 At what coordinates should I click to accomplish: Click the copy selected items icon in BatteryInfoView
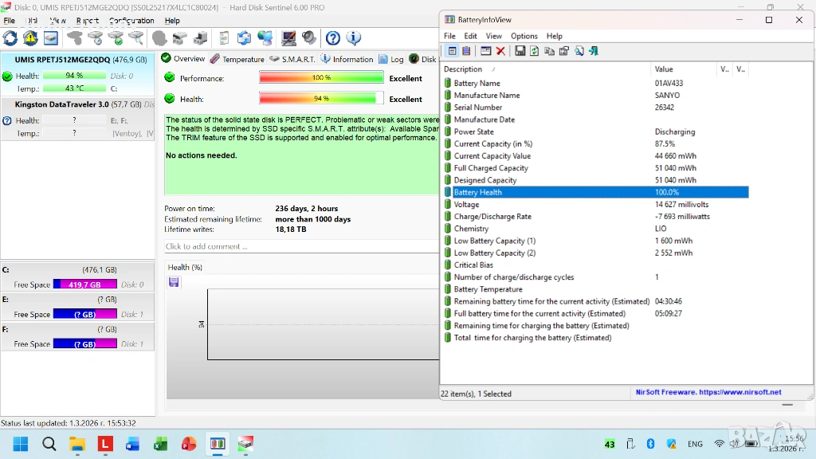pyautogui.click(x=549, y=51)
